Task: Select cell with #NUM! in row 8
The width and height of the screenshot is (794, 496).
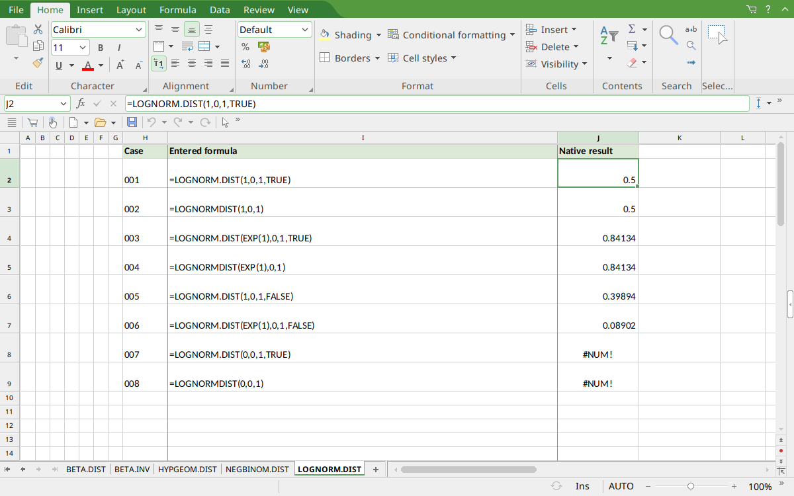Action: point(597,348)
